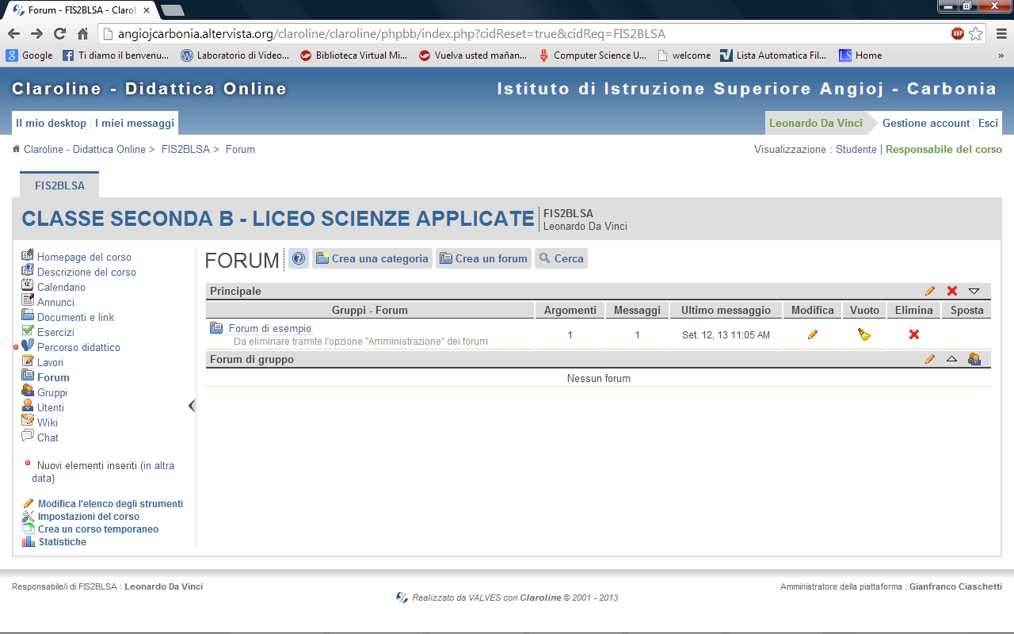Click Gianfranco Ciaschetti administrator link
This screenshot has height=634, width=1014.
955,586
